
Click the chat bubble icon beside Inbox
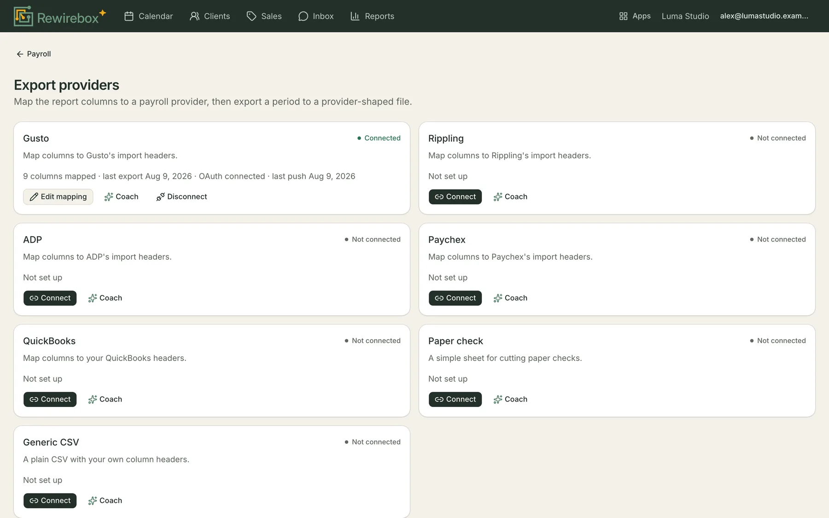pos(303,16)
